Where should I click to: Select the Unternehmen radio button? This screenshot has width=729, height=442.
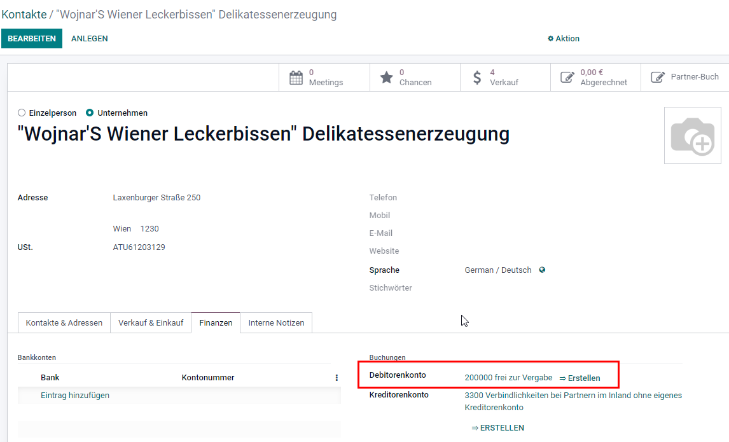point(90,113)
